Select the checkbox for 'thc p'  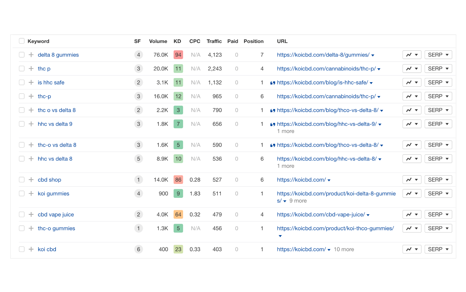coord(22,69)
